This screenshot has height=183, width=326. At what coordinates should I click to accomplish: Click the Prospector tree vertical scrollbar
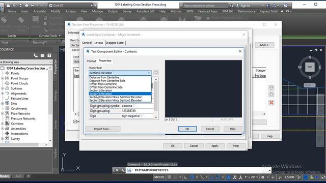pos(50,104)
